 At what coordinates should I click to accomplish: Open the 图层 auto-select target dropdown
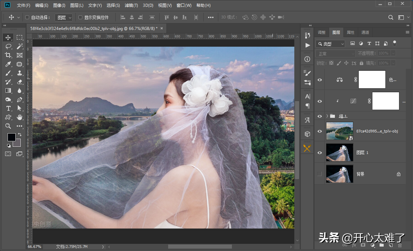tap(64, 17)
